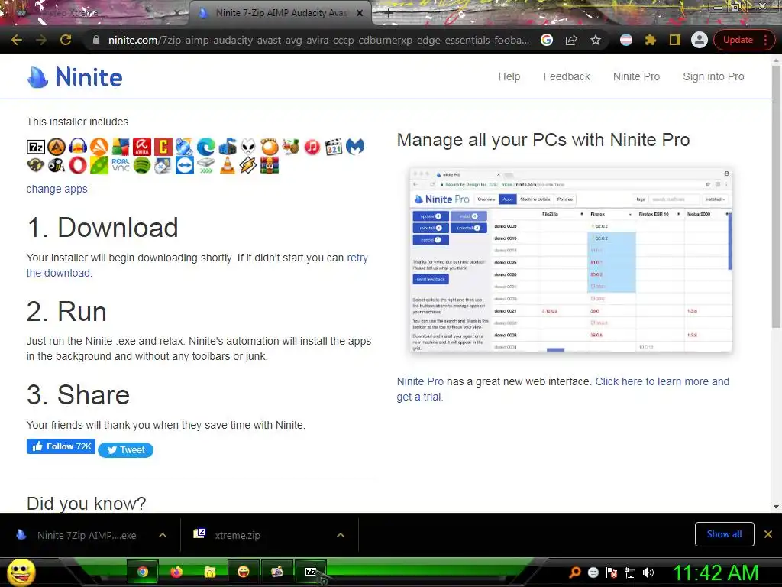Click the WinRAR books icon
782x587 pixels.
coord(270,165)
